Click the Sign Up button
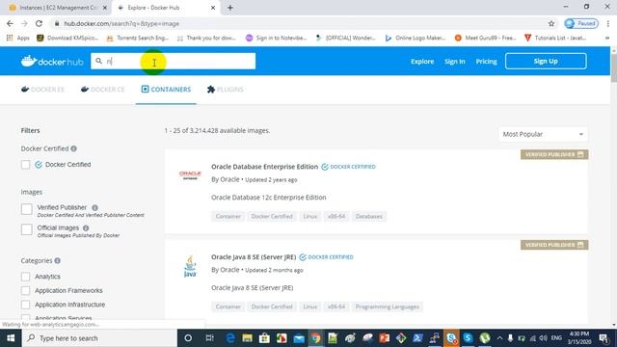Image resolution: width=617 pixels, height=347 pixels. (546, 61)
